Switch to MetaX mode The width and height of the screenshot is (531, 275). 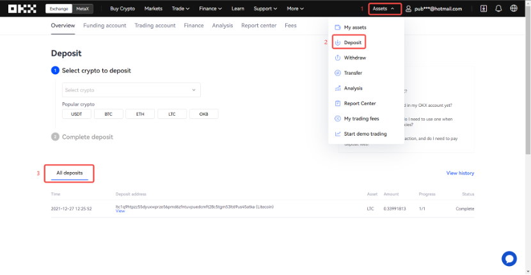click(x=83, y=9)
